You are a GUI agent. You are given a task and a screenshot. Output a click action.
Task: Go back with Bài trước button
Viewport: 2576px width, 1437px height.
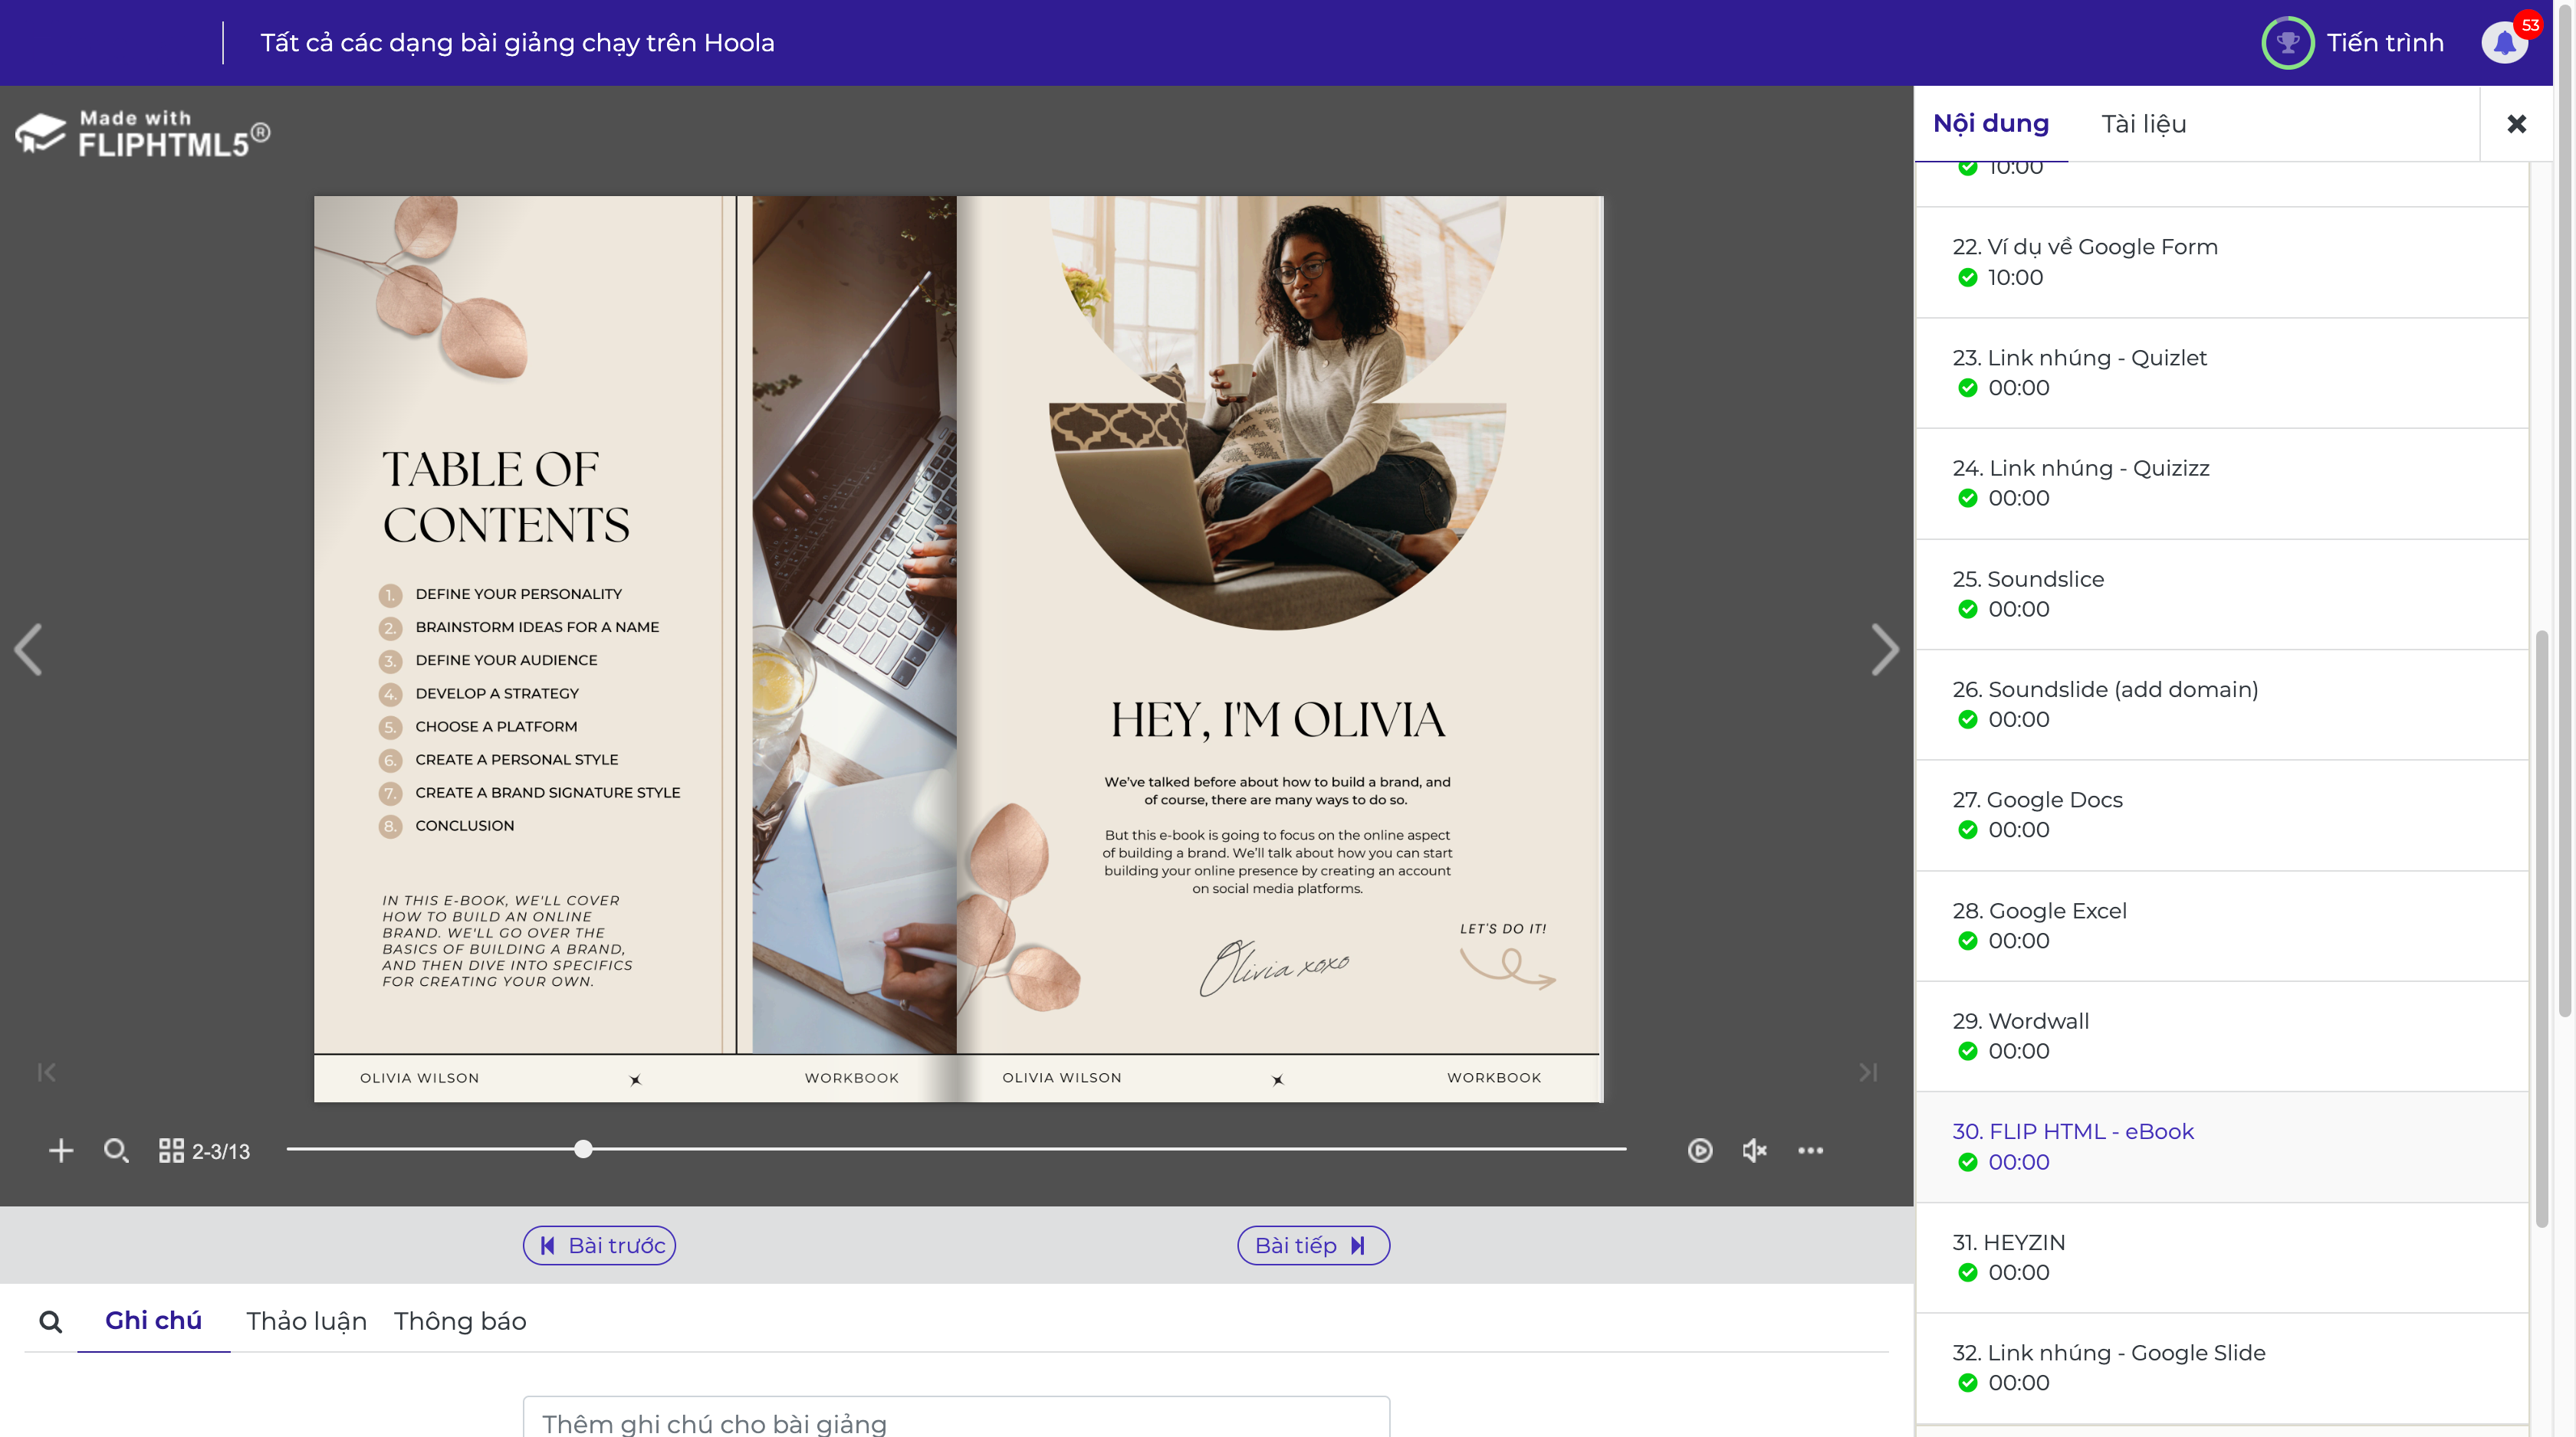(x=600, y=1246)
